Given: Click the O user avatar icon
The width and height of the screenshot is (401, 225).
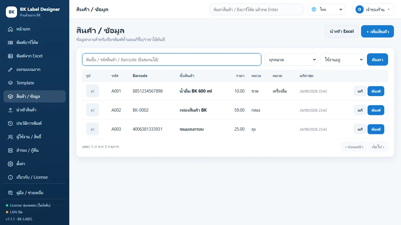Looking at the screenshot, I should pos(360,9).
